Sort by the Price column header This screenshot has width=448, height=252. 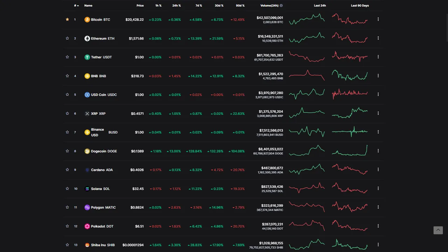pos(140,6)
